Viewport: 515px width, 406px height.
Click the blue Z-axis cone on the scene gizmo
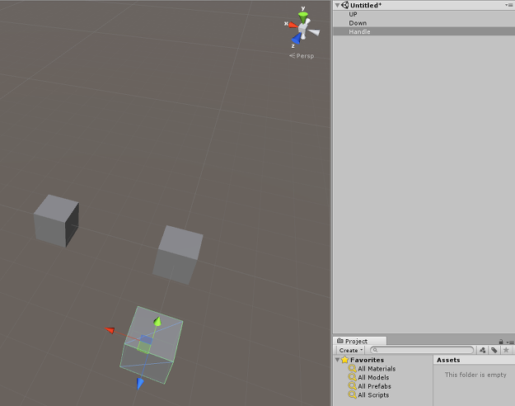click(x=297, y=39)
